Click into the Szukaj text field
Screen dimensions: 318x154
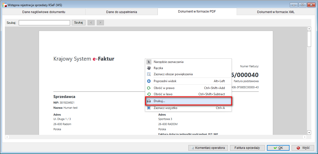44,23
